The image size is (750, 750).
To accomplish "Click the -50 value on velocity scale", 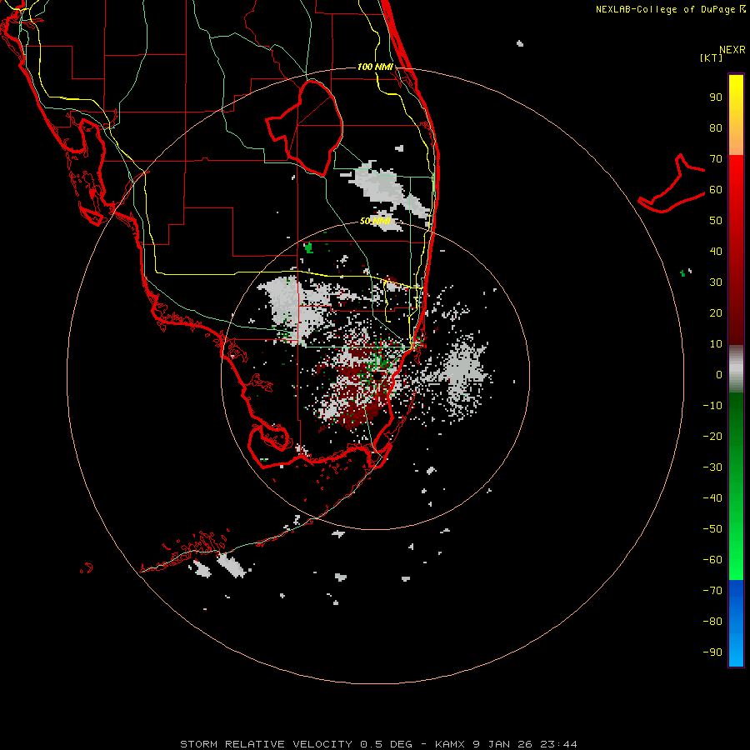I will pyautogui.click(x=712, y=528).
